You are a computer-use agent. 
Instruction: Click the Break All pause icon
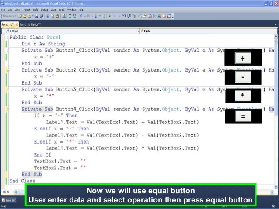tap(115, 16)
